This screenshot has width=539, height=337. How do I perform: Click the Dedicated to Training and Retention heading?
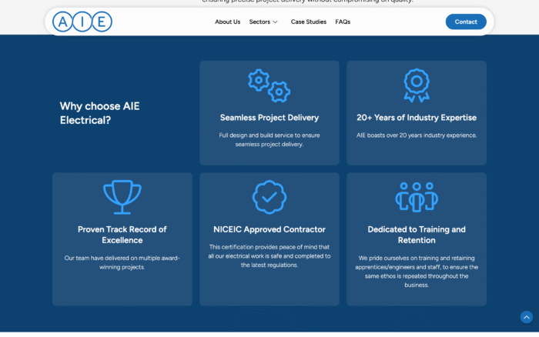pyautogui.click(x=416, y=235)
